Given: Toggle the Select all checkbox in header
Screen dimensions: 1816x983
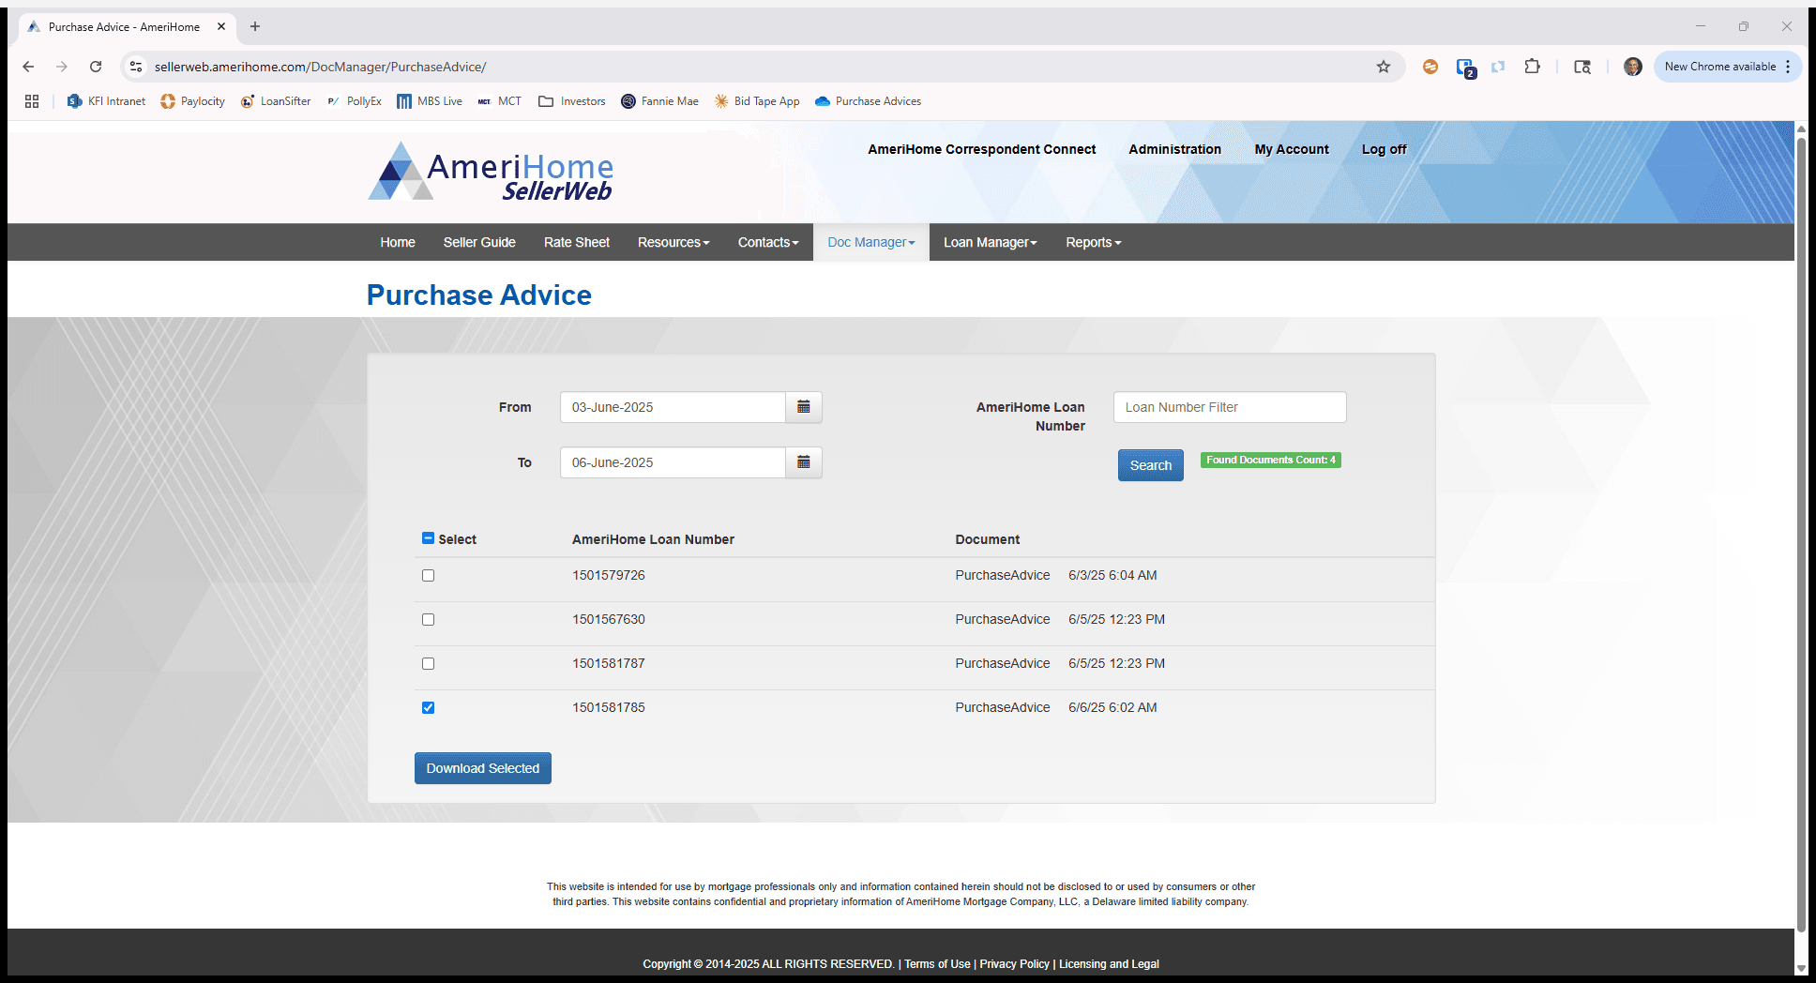Looking at the screenshot, I should (x=428, y=538).
